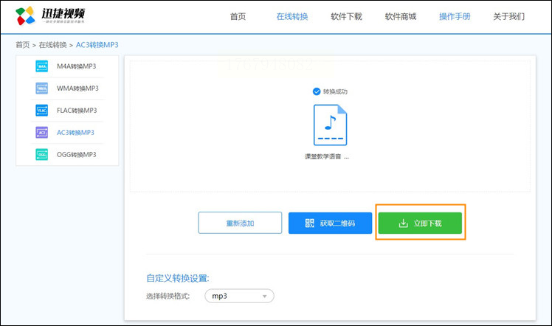The width and height of the screenshot is (552, 326).
Task: Open the mp3 format dropdown
Action: (x=239, y=296)
